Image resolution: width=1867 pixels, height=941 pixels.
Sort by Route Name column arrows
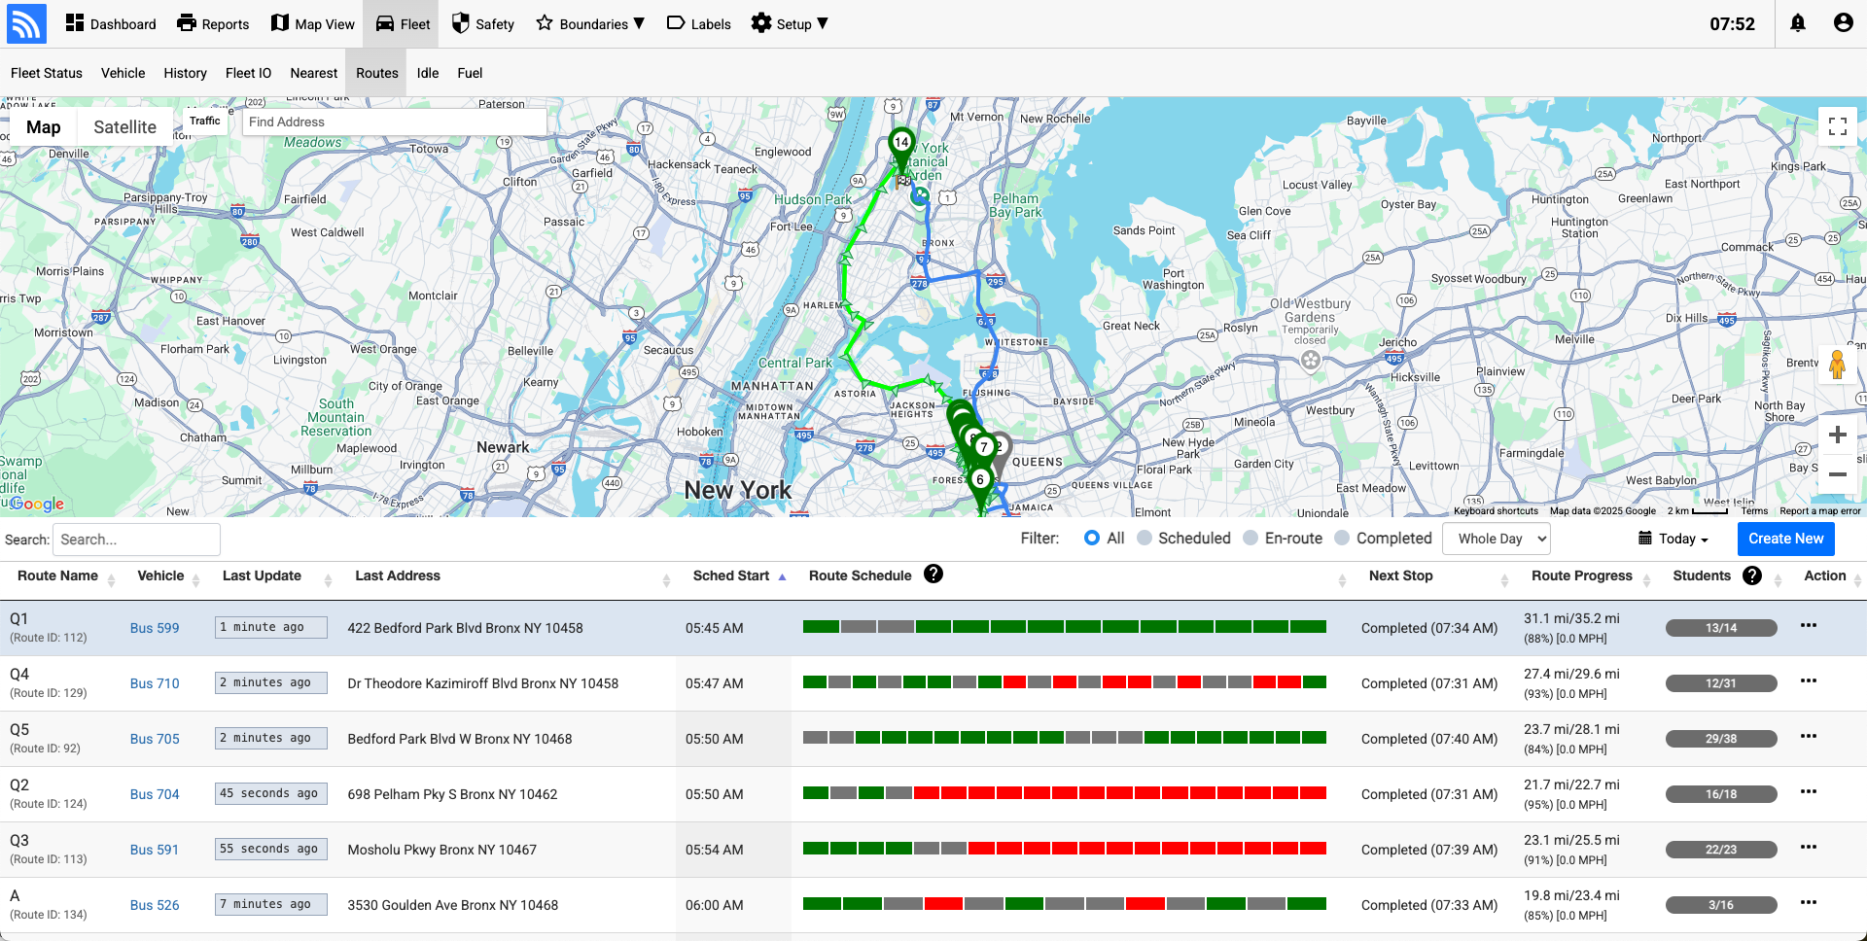[x=111, y=579]
